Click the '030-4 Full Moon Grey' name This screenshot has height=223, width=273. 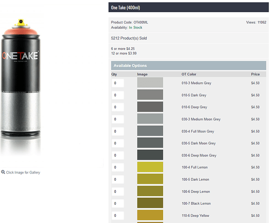(198, 131)
